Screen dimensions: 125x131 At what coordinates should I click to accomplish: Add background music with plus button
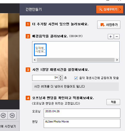[x=111, y=37]
